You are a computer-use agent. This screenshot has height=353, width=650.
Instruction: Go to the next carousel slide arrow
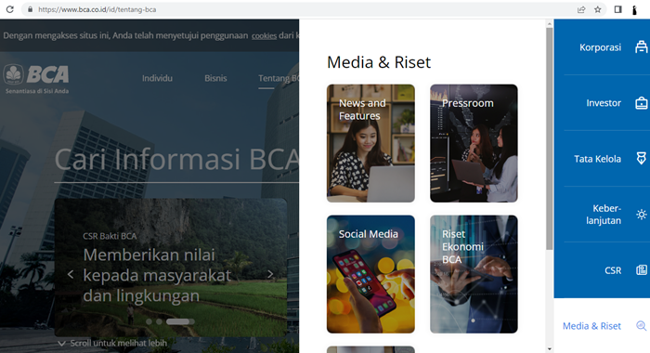[x=270, y=274]
